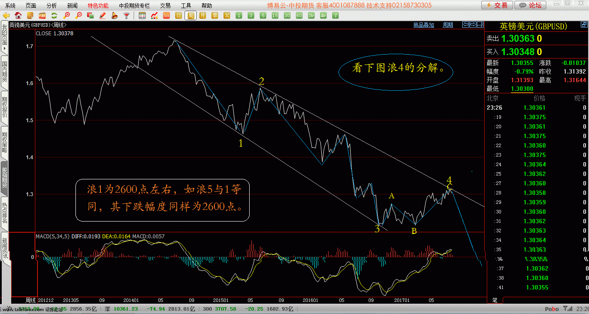Switch to quarterly (季) period chart
Viewport: 589px width, 314px height.
[x=215, y=15]
